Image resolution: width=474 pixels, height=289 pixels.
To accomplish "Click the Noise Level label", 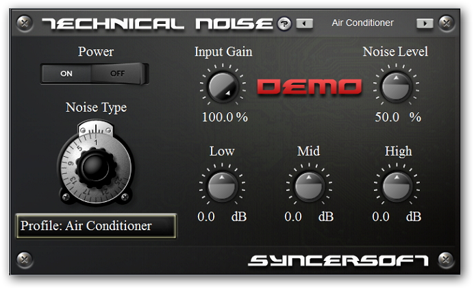I will 395,51.
